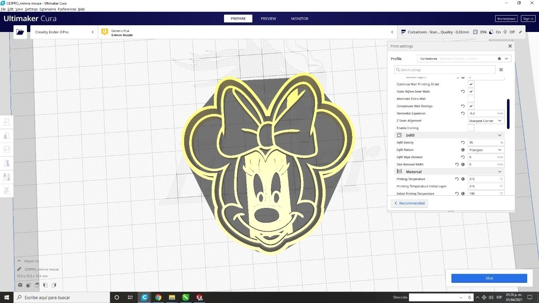Click the Slice button

click(489, 278)
